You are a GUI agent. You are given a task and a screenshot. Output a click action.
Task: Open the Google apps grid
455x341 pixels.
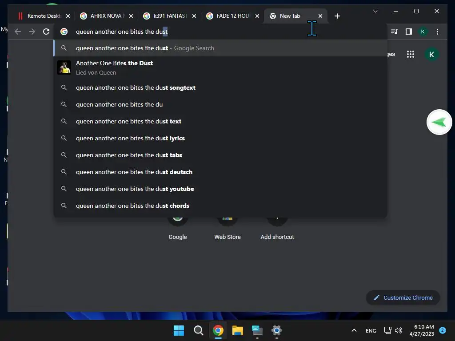coord(410,54)
